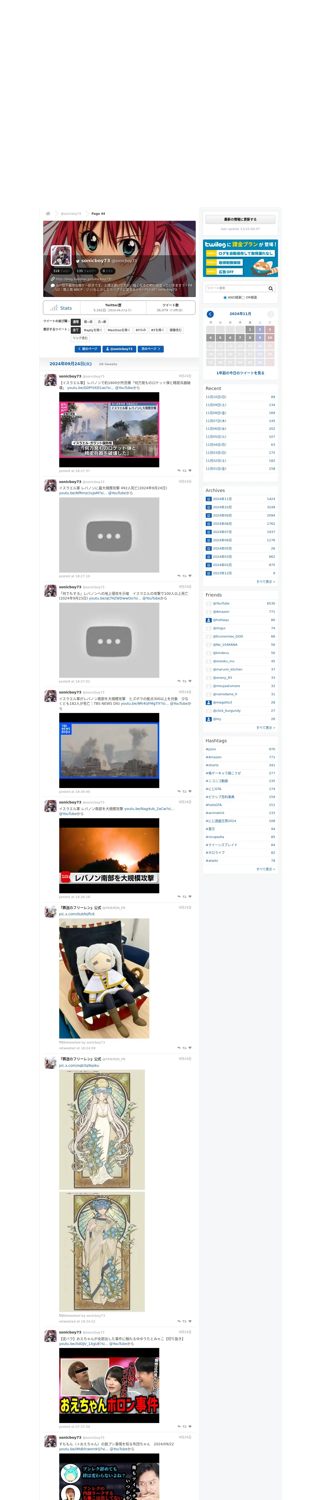Open the 2024年10月 archive list icon
The image size is (321, 1500).
(x=208, y=507)
